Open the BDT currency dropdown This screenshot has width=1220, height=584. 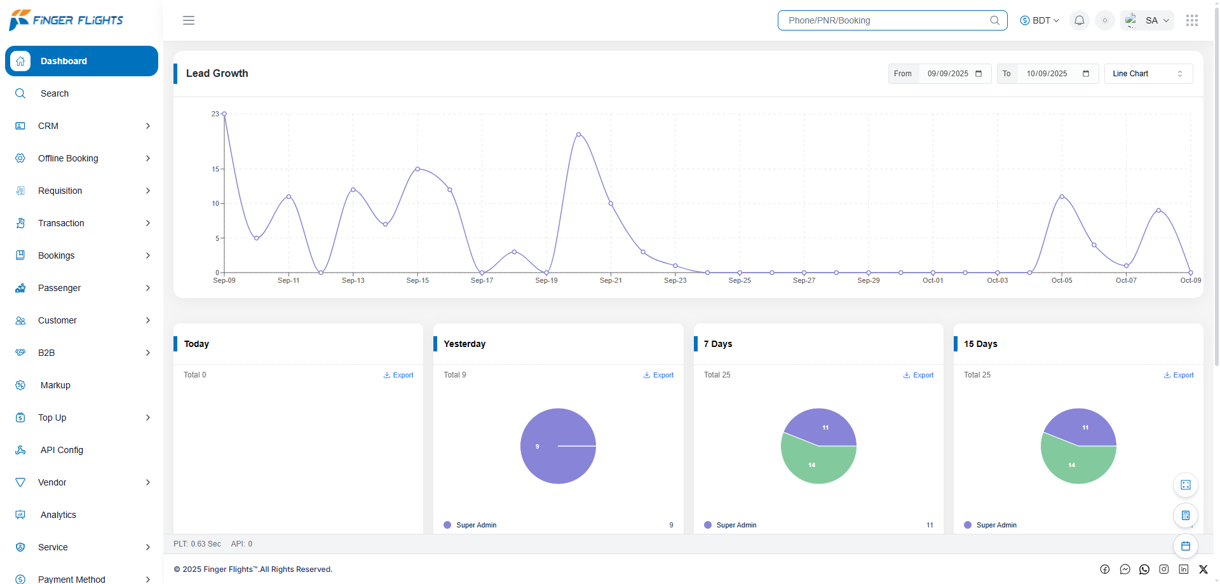(x=1040, y=20)
